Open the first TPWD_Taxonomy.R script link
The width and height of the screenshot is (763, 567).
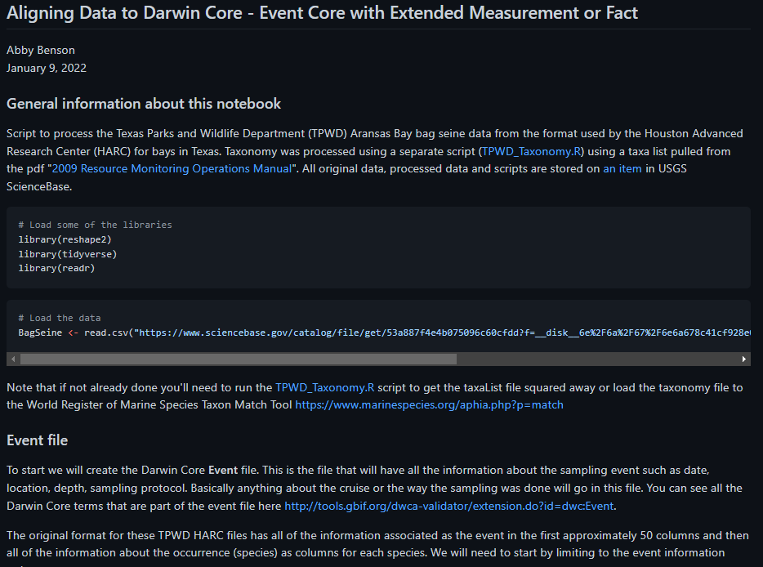click(x=531, y=151)
